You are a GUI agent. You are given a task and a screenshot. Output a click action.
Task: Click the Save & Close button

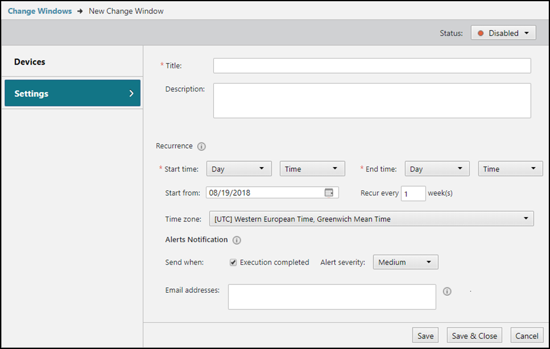coord(474,336)
